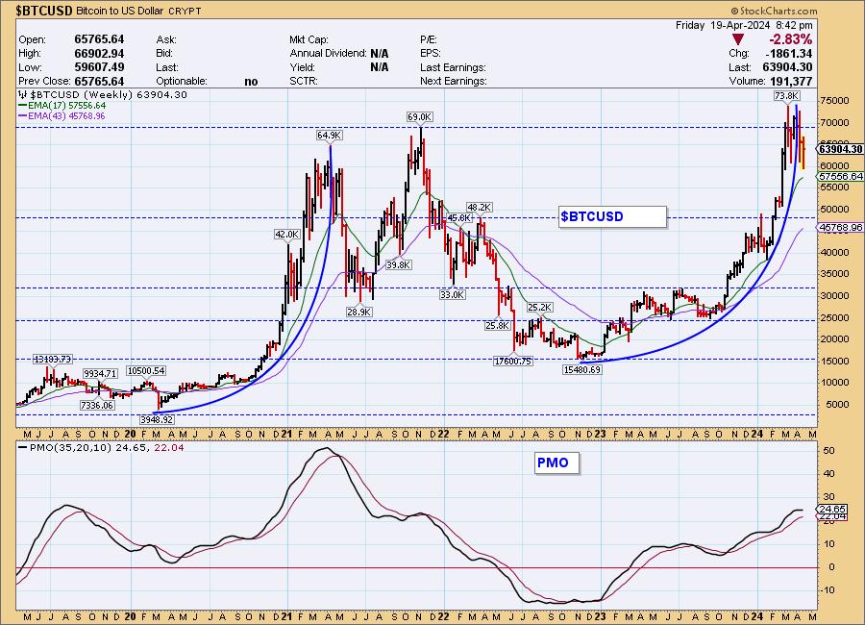Click the red down-arrow change indicator

tap(738, 39)
